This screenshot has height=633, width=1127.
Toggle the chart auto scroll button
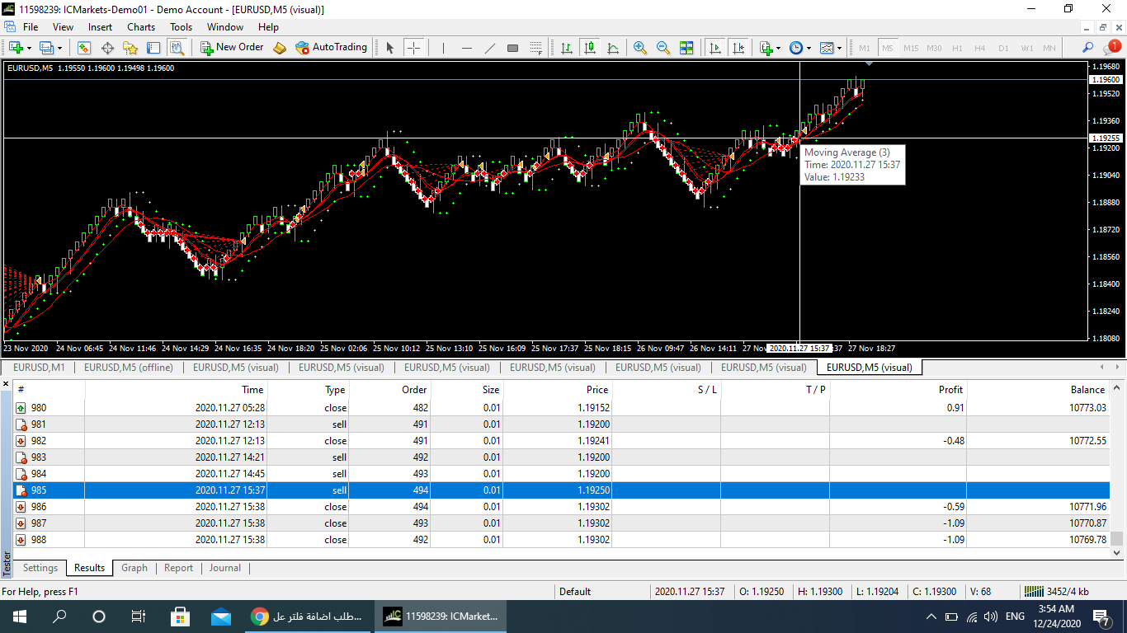pos(715,48)
